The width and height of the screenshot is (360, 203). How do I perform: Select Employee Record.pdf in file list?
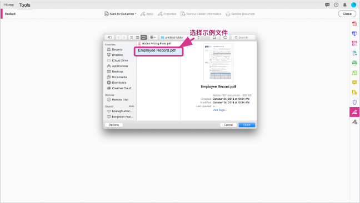coord(159,51)
